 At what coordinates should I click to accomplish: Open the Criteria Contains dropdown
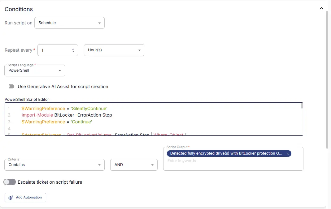point(54,165)
